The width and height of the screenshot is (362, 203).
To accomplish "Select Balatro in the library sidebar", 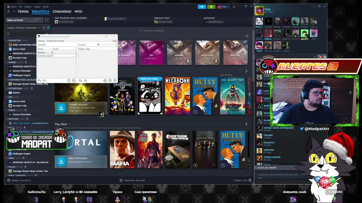I will (x=16, y=92).
